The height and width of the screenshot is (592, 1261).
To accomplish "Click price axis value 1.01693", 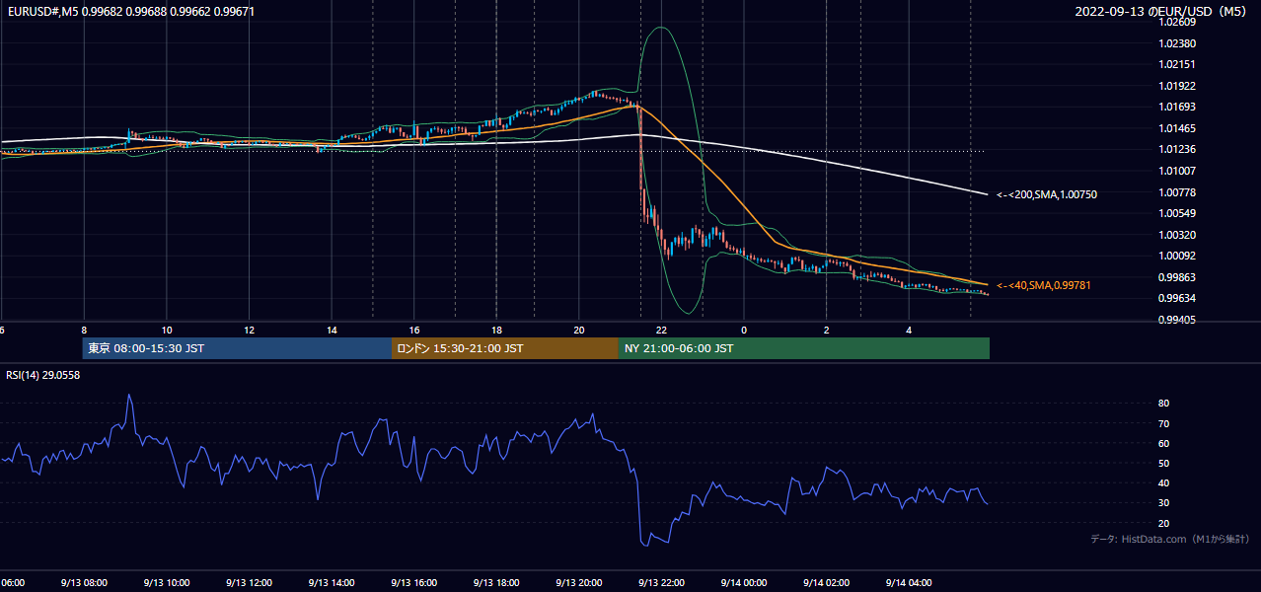I will (x=1177, y=107).
